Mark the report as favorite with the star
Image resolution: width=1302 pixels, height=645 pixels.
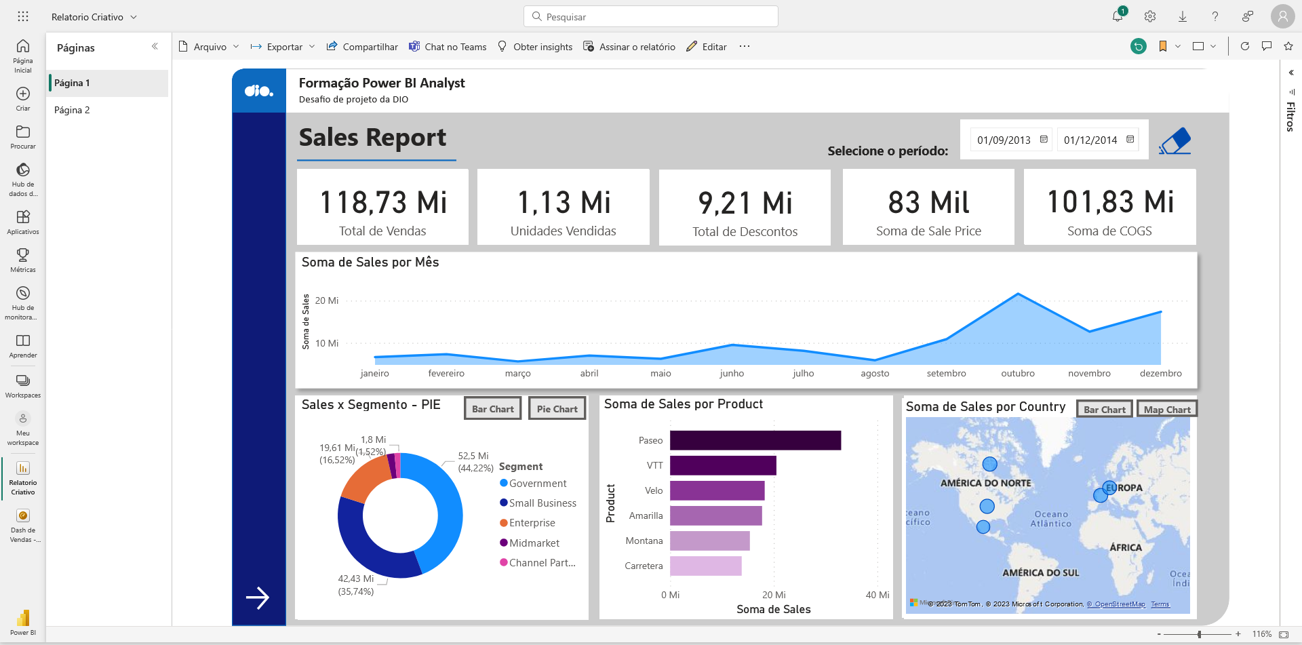pos(1288,46)
